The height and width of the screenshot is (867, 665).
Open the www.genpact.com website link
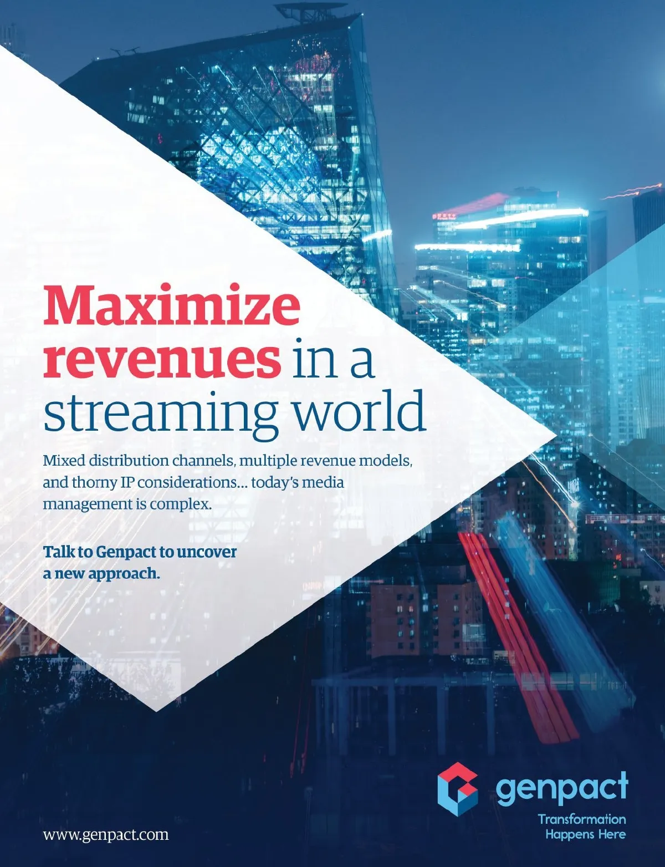106,834
